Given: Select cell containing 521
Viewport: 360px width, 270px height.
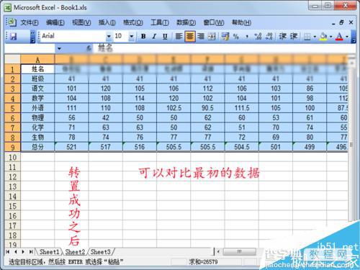Looking at the screenshot, I should [71, 147].
